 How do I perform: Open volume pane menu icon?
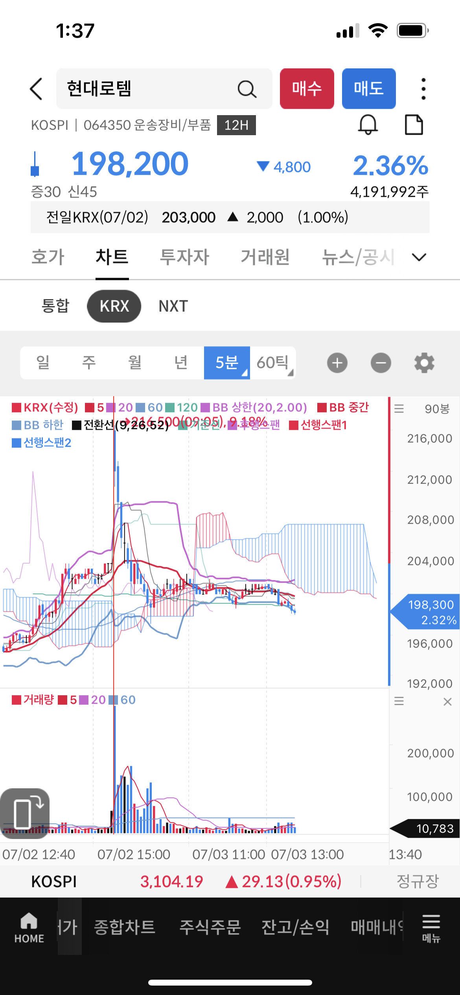tap(399, 701)
